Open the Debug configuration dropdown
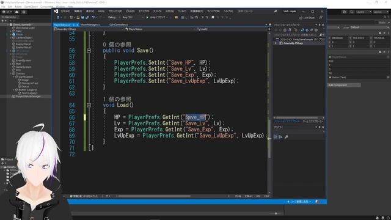This screenshot has height=220, width=391. (x=114, y=18)
